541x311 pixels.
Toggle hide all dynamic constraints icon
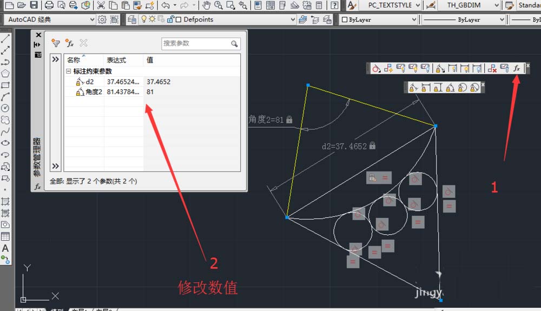click(477, 68)
